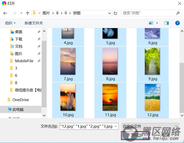Create new folder with 新建文件夹
The width and height of the screenshot is (184, 143).
coord(34,23)
